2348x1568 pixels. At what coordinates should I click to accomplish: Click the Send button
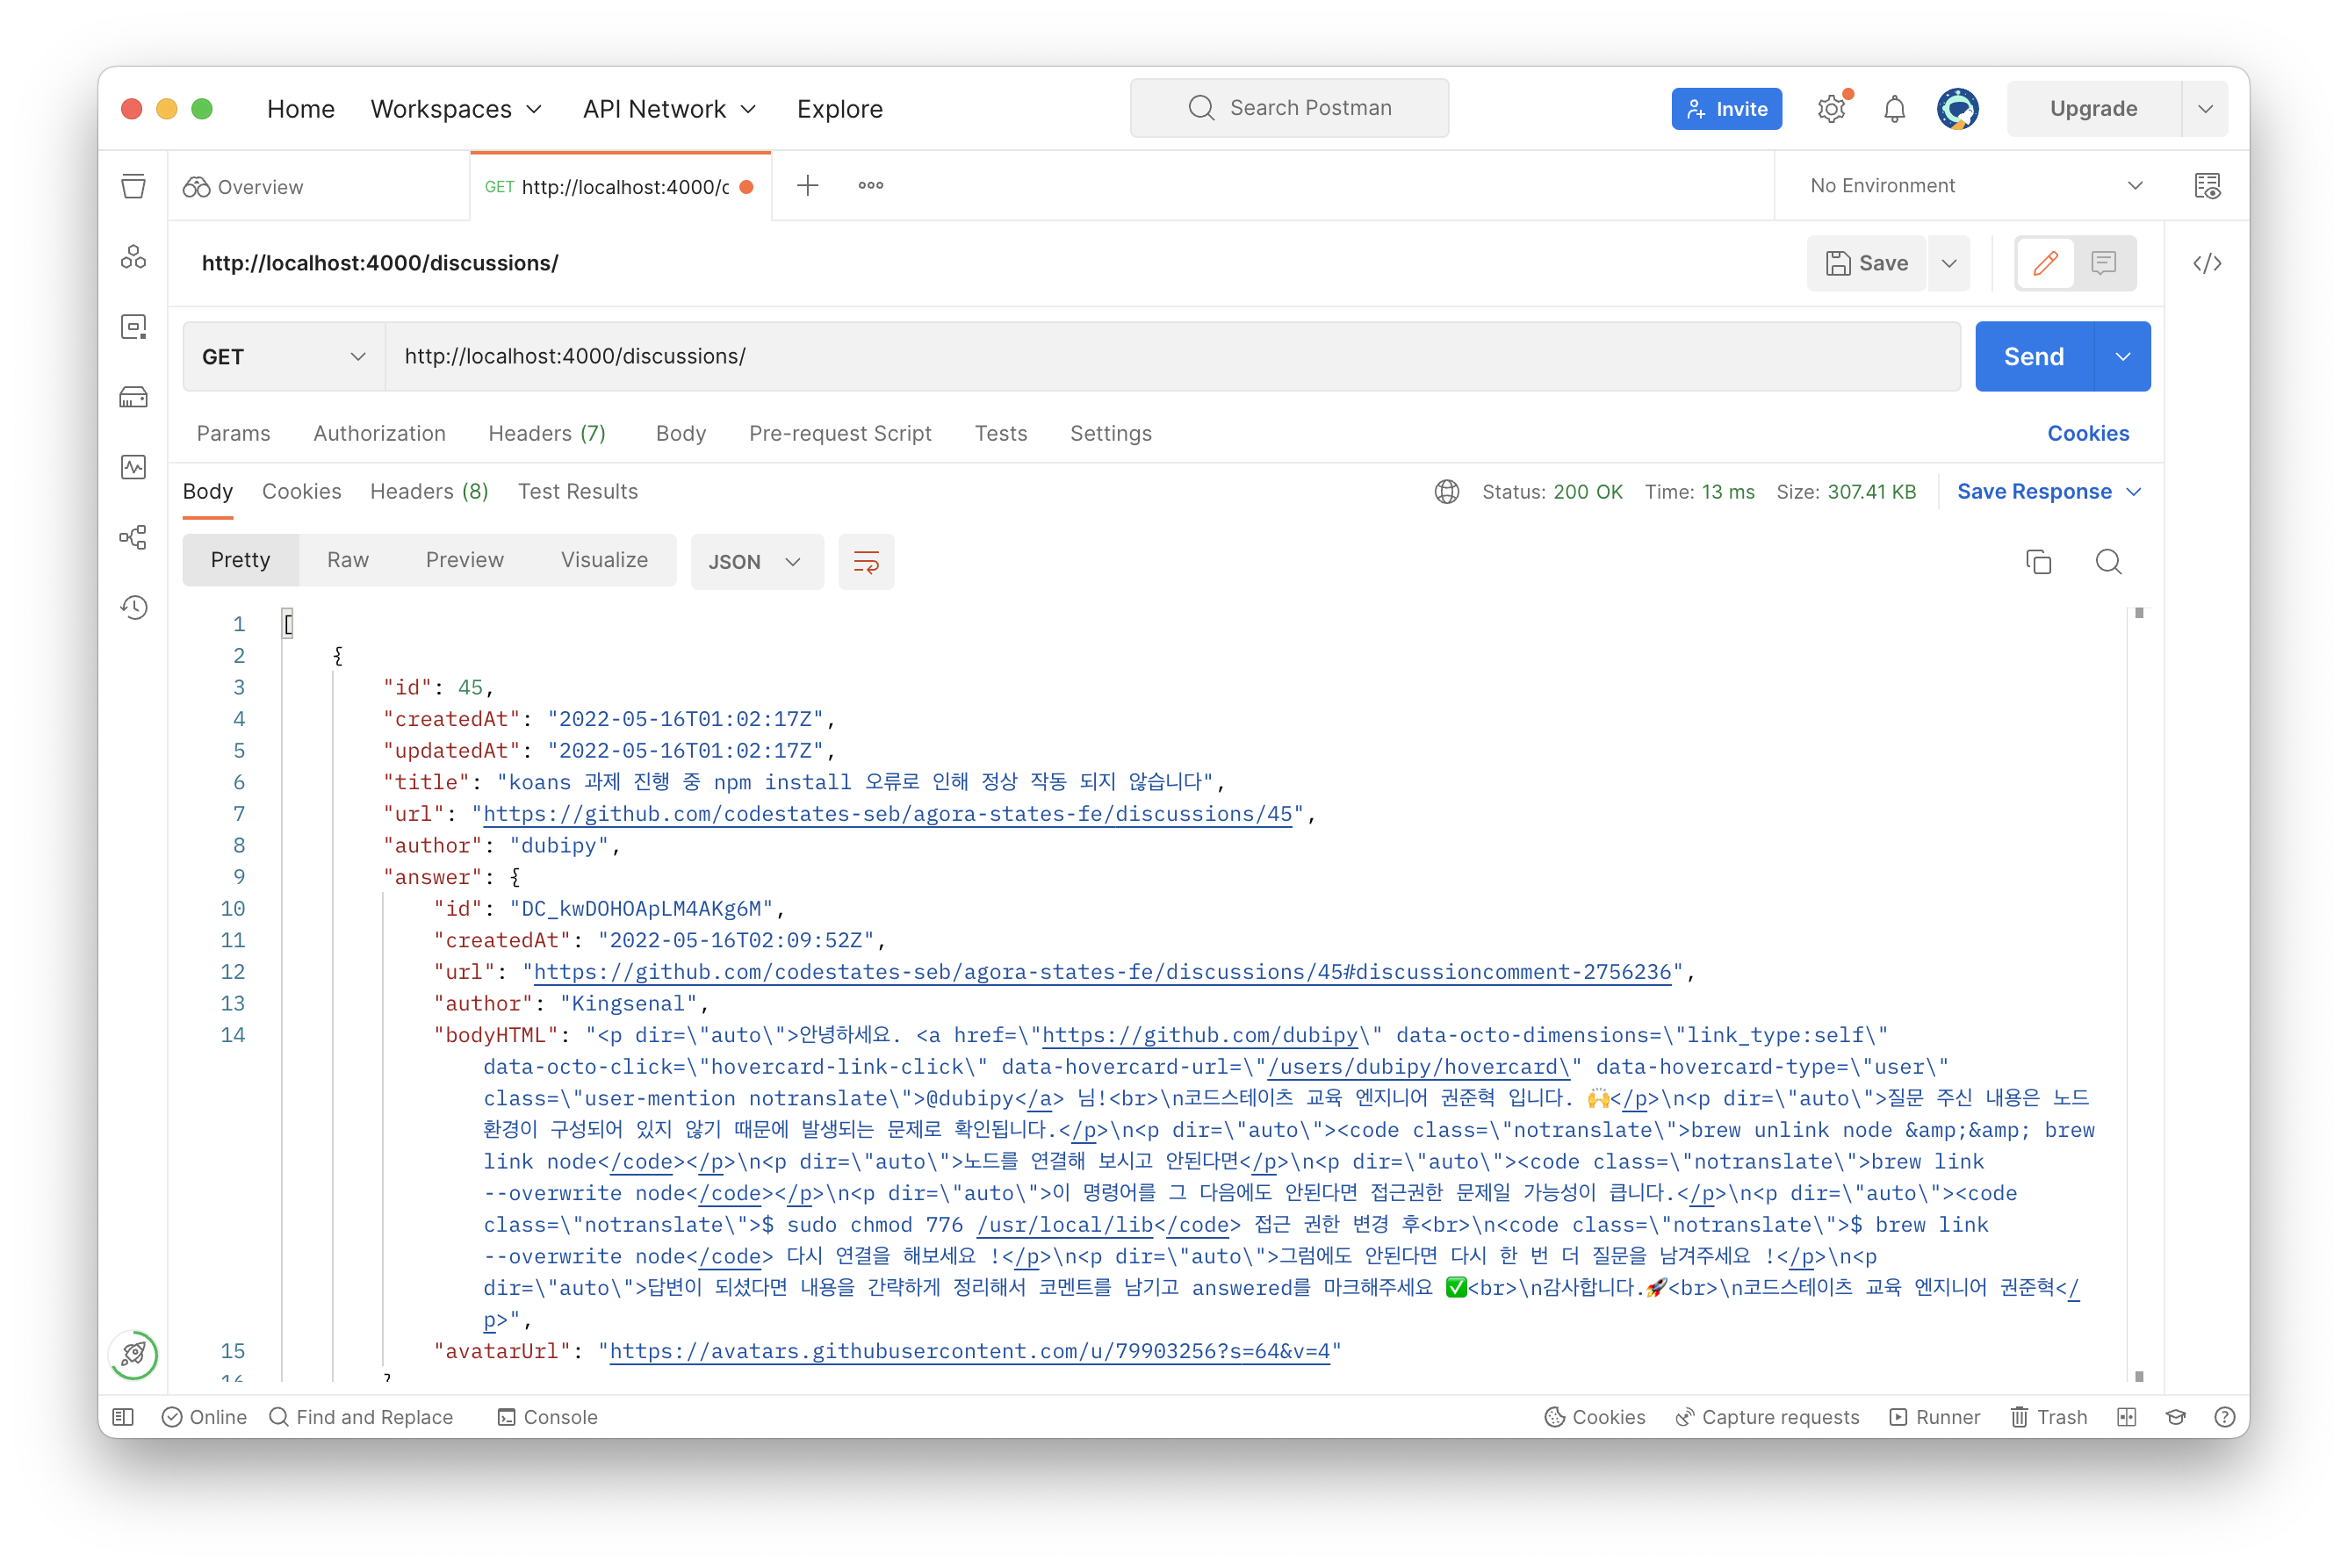2032,356
